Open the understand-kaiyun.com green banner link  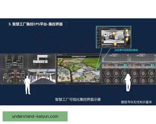tap(35, 116)
